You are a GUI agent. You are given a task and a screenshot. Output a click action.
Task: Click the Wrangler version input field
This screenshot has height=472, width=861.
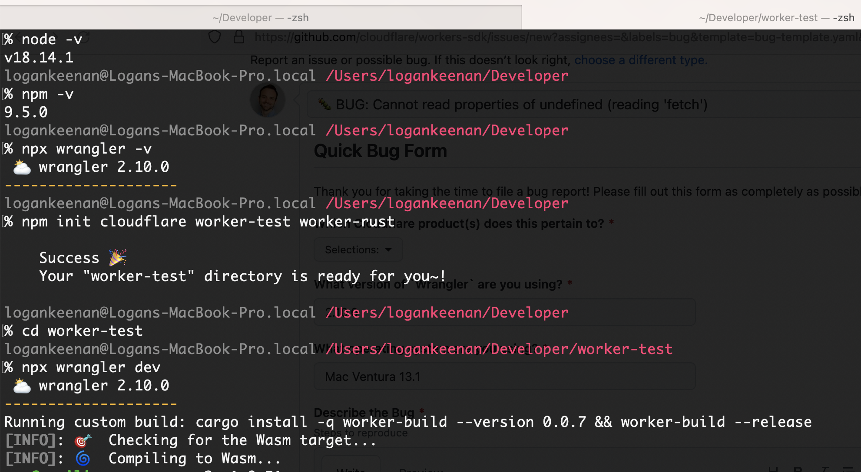(x=504, y=312)
